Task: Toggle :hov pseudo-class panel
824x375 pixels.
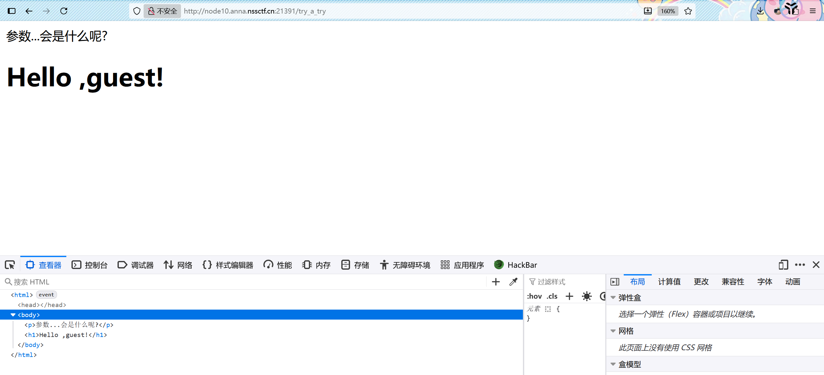Action: (x=534, y=296)
